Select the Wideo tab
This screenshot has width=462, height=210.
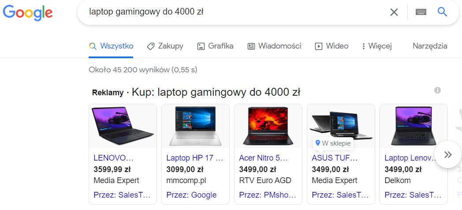pyautogui.click(x=332, y=46)
